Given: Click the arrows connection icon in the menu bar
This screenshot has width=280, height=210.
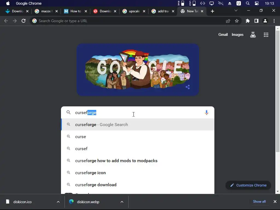Looking at the screenshot, I should [203, 3].
